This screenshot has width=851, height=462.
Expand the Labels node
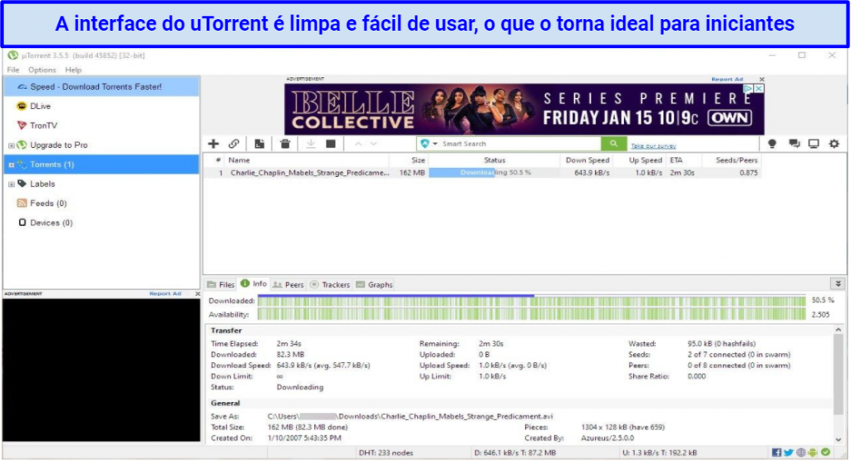(x=11, y=184)
